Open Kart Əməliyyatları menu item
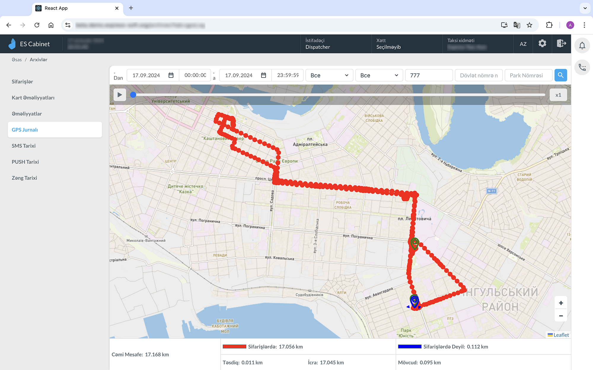The width and height of the screenshot is (593, 370). 33,97
